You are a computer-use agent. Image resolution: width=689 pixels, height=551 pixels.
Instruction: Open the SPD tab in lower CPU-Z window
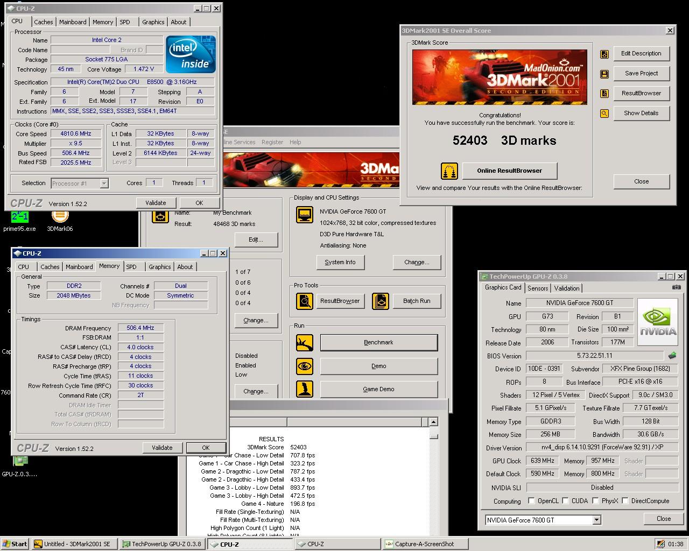[x=131, y=267]
